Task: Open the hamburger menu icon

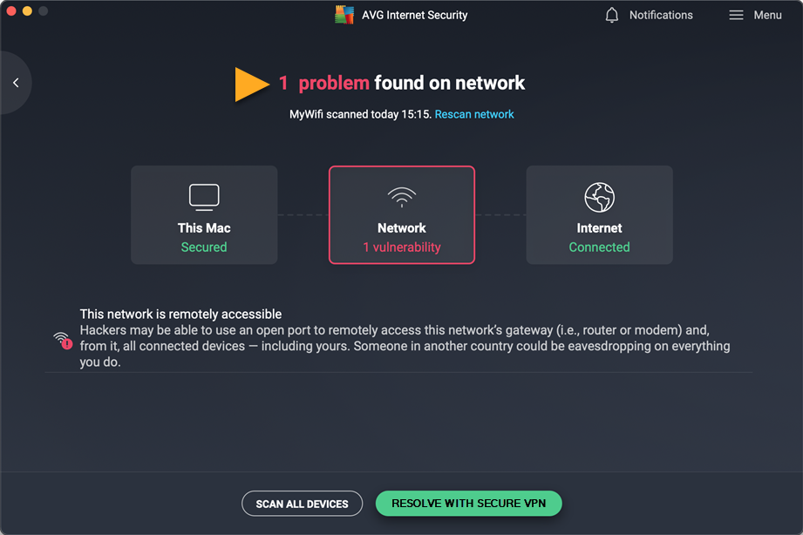Action: pos(737,15)
